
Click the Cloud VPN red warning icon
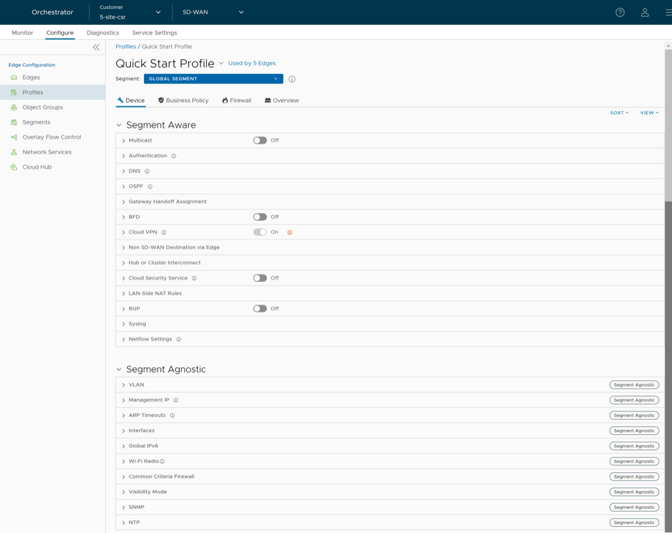pyautogui.click(x=290, y=232)
